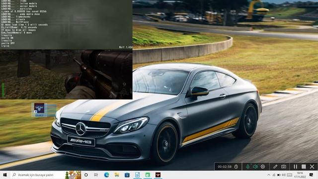Toggle the green microphone recording button
This screenshot has width=318, height=179.
coord(248,167)
